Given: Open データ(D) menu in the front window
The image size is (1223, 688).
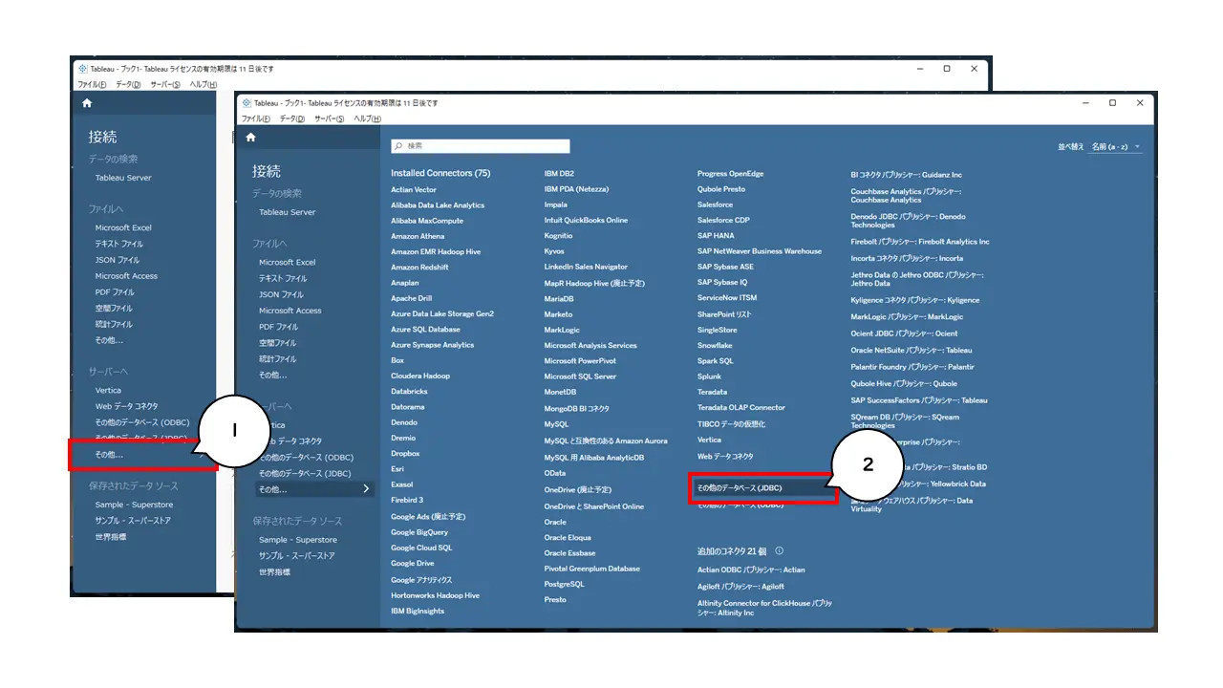Looking at the screenshot, I should click(x=292, y=118).
